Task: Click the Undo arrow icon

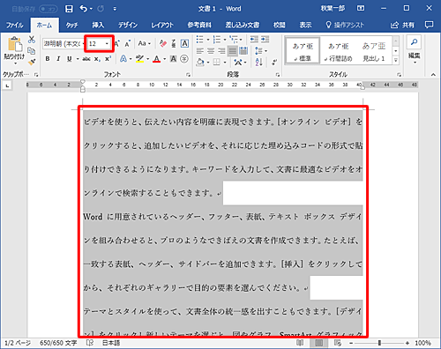Action: [84, 9]
